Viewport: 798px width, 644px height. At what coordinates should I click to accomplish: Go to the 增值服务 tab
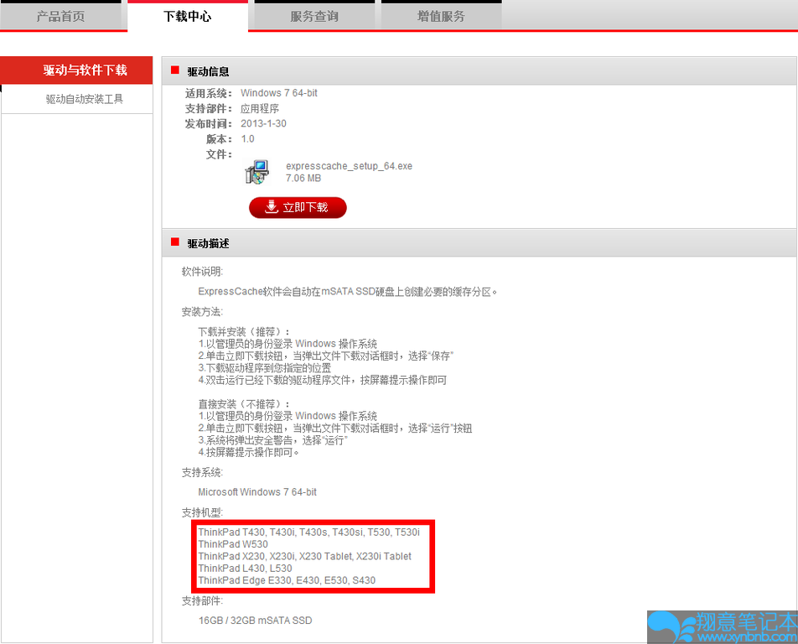click(441, 16)
